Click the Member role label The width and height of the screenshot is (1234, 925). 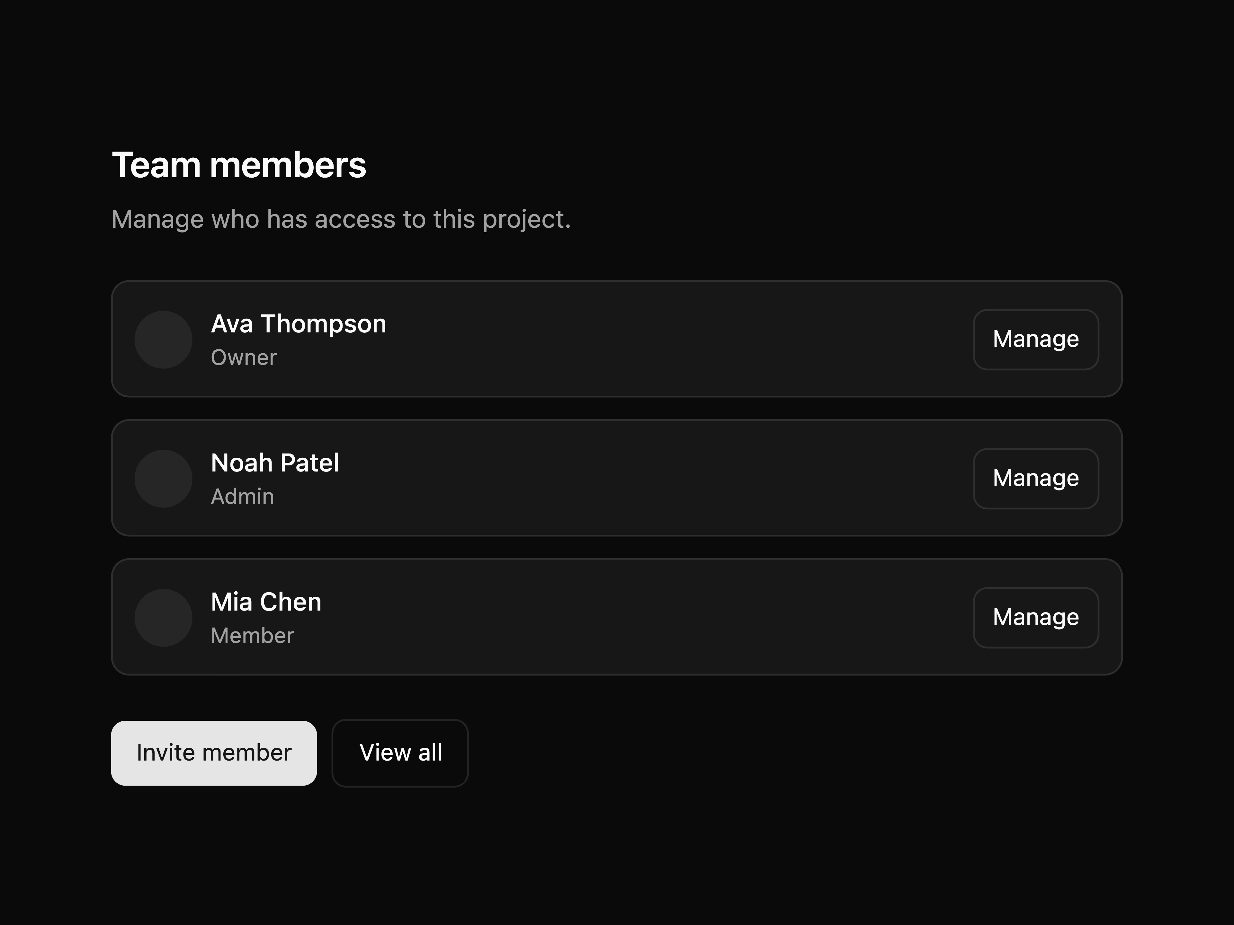pyautogui.click(x=252, y=636)
